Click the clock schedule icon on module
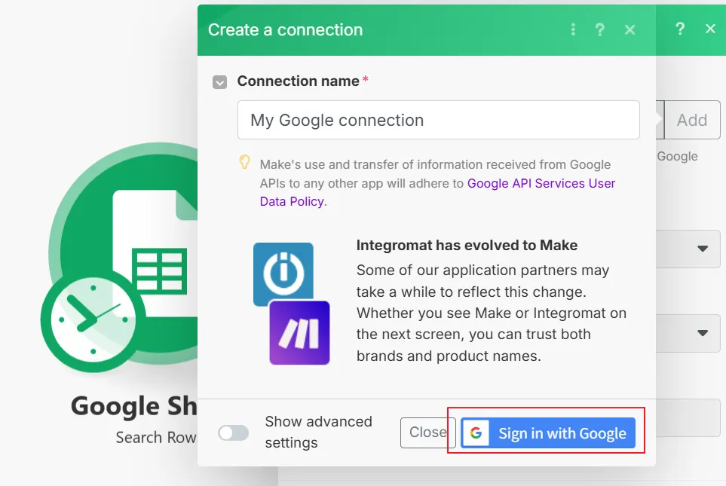Viewport: 726px width, 486px height. coord(93,320)
